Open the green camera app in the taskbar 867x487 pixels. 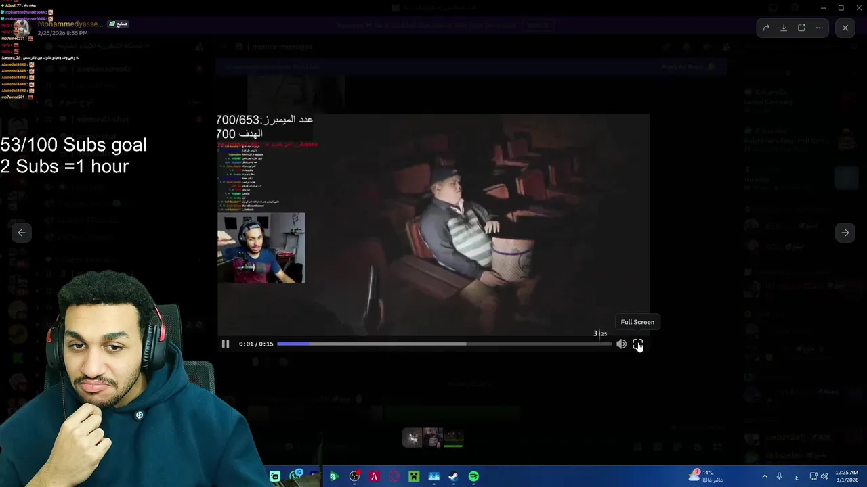pyautogui.click(x=275, y=476)
